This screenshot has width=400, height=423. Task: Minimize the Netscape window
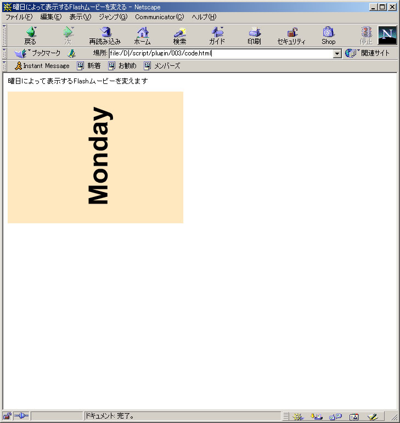point(373,7)
